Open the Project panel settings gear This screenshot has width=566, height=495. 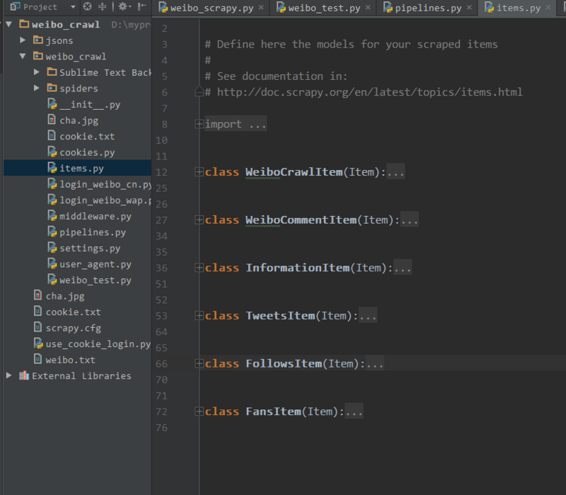pos(123,6)
